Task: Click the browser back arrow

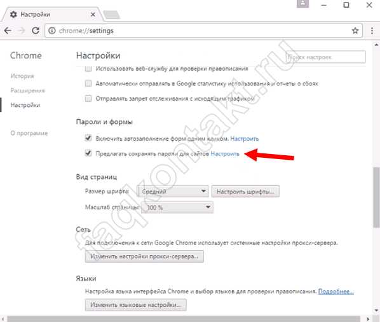Action: (x=8, y=31)
